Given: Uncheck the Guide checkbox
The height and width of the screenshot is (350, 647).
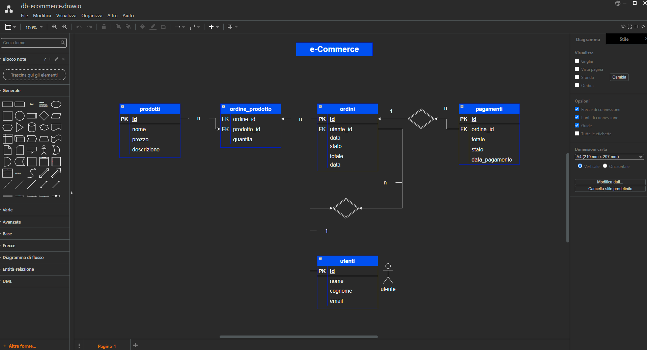Looking at the screenshot, I should tap(577, 125).
